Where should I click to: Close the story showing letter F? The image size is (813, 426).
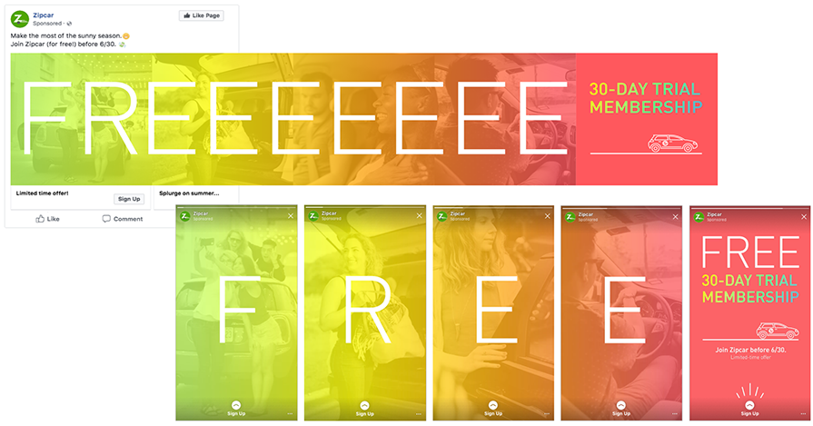click(x=291, y=216)
